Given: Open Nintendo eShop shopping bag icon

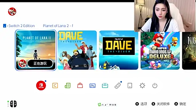Looking at the screenshot, I should [80, 86].
